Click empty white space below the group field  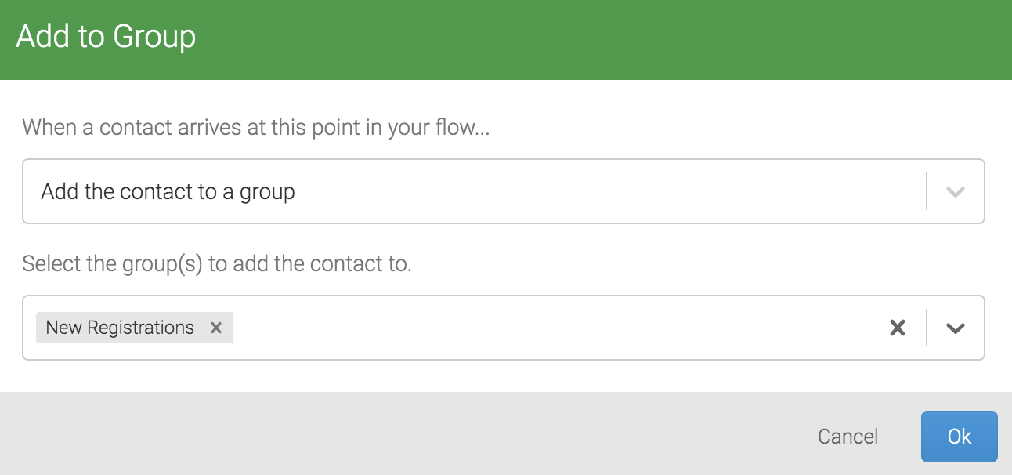[x=501, y=376]
